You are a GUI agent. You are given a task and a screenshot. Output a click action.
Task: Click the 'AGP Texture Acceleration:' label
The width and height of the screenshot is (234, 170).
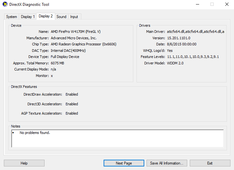pos(42,113)
